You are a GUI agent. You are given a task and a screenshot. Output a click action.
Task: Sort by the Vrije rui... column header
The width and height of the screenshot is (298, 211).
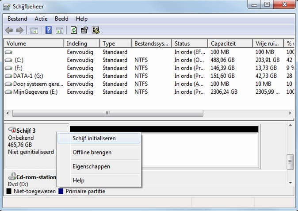click(x=268, y=43)
